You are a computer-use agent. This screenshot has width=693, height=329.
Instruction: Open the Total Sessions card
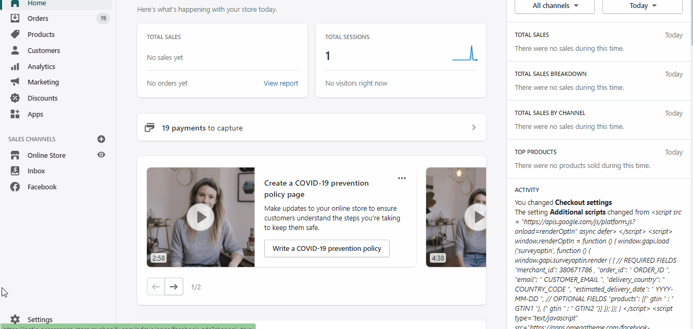point(401,60)
